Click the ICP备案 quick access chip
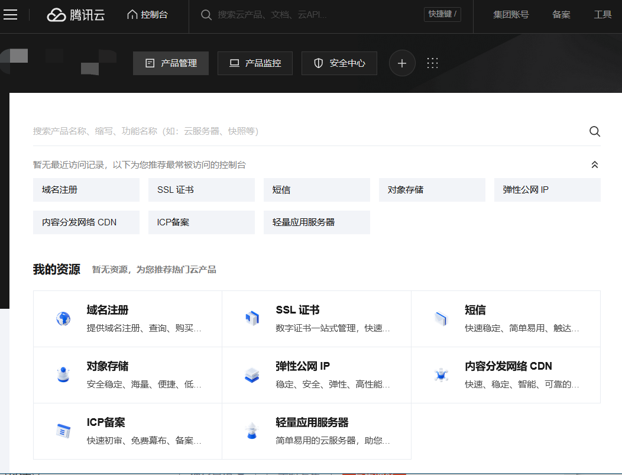Viewport: 622px width, 475px height. tap(202, 222)
